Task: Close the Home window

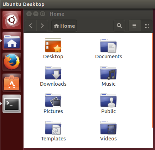Action: pyautogui.click(x=29, y=14)
